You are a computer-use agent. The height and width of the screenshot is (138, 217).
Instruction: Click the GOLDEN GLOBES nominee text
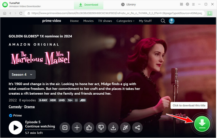click(40, 36)
